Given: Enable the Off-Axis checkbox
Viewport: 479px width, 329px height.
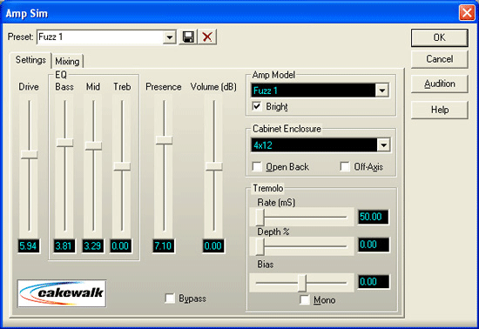Looking at the screenshot, I should coord(345,166).
